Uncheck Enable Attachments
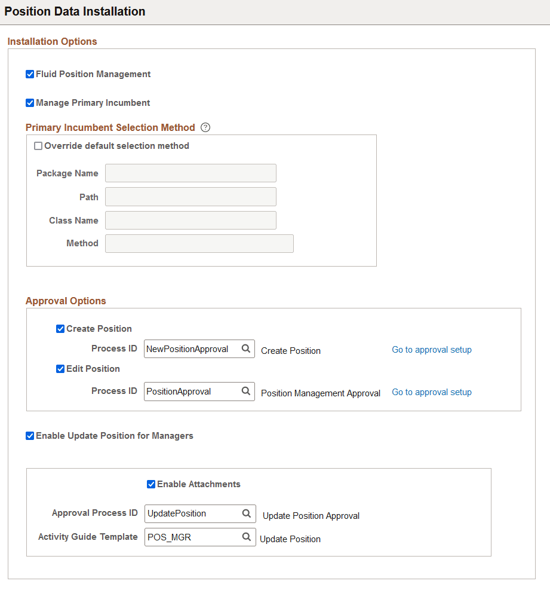The image size is (550, 590). click(151, 484)
